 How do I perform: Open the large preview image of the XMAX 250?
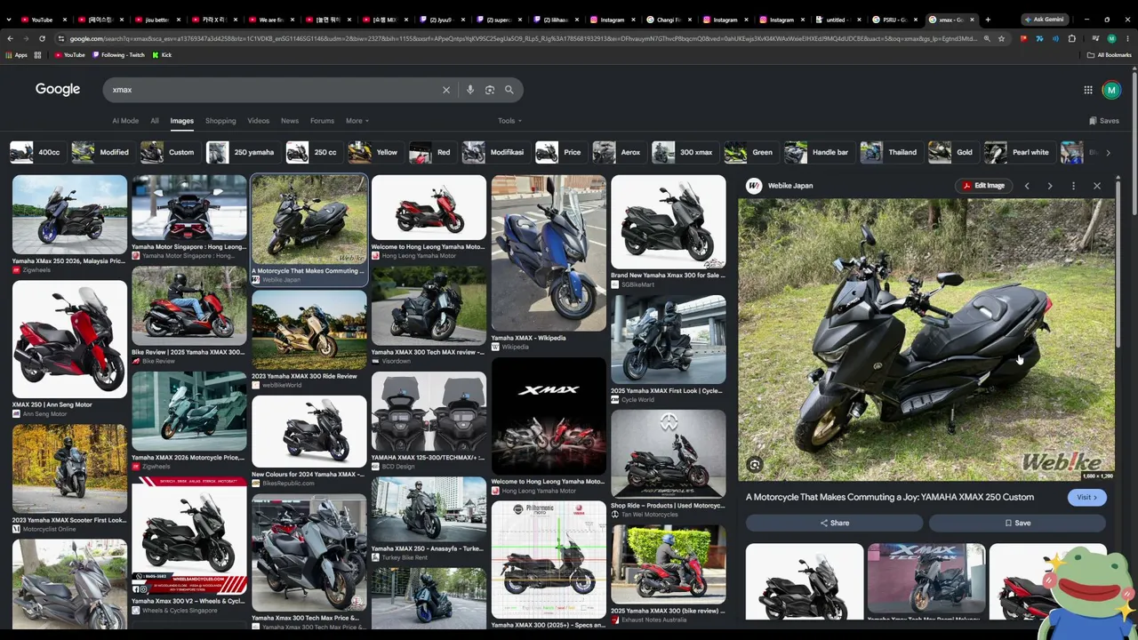point(926,340)
